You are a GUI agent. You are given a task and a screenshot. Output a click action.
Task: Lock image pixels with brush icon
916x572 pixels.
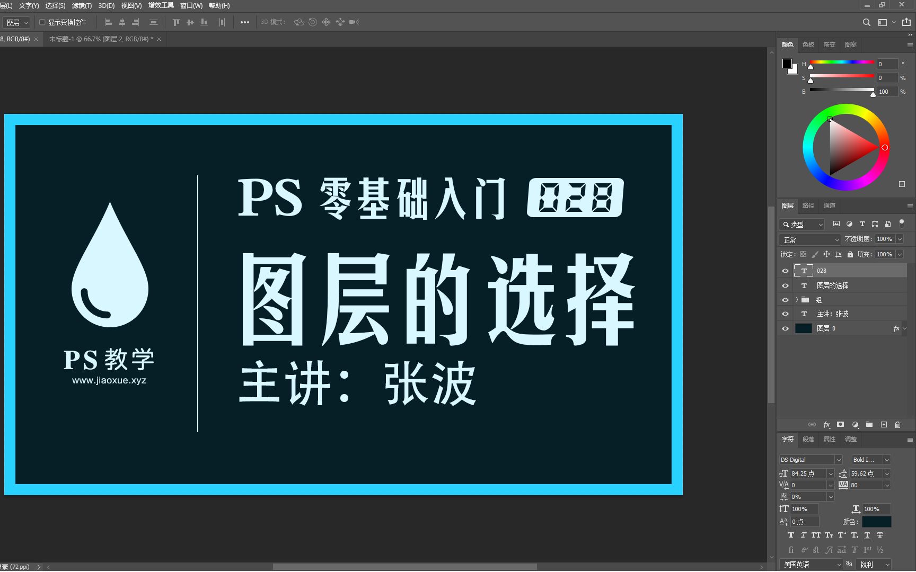[x=815, y=254]
